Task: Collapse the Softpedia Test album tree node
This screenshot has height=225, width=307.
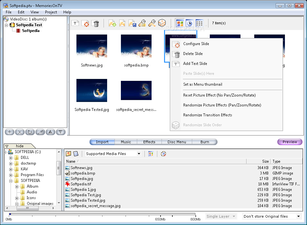Action: [6, 25]
